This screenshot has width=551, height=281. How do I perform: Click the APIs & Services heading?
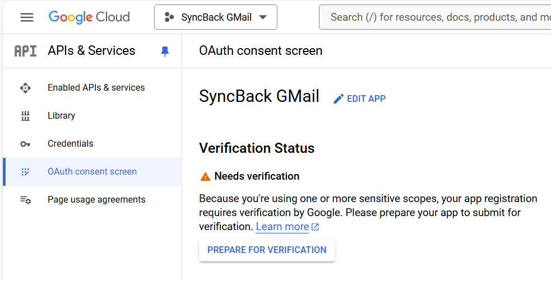pos(91,50)
